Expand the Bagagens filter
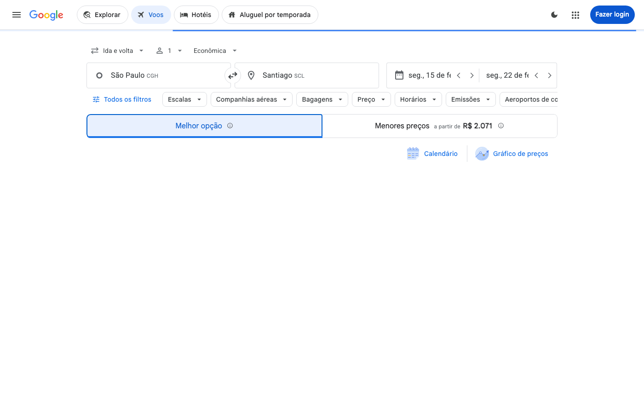This screenshot has height=414, width=644. (322, 99)
